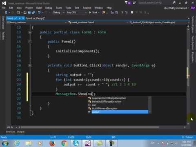This screenshot has height=147, width=196.
Task: Open the Build menu
Action: coord(39,8)
